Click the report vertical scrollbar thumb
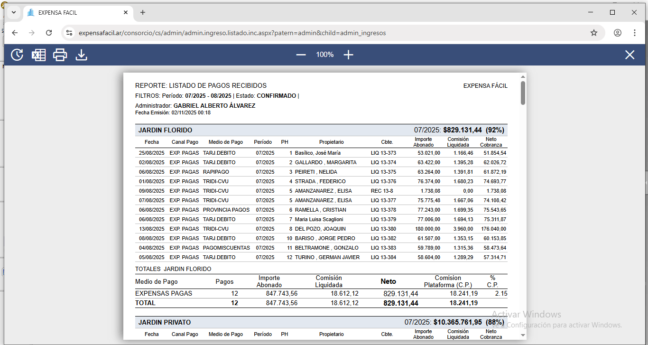 pos(523,93)
